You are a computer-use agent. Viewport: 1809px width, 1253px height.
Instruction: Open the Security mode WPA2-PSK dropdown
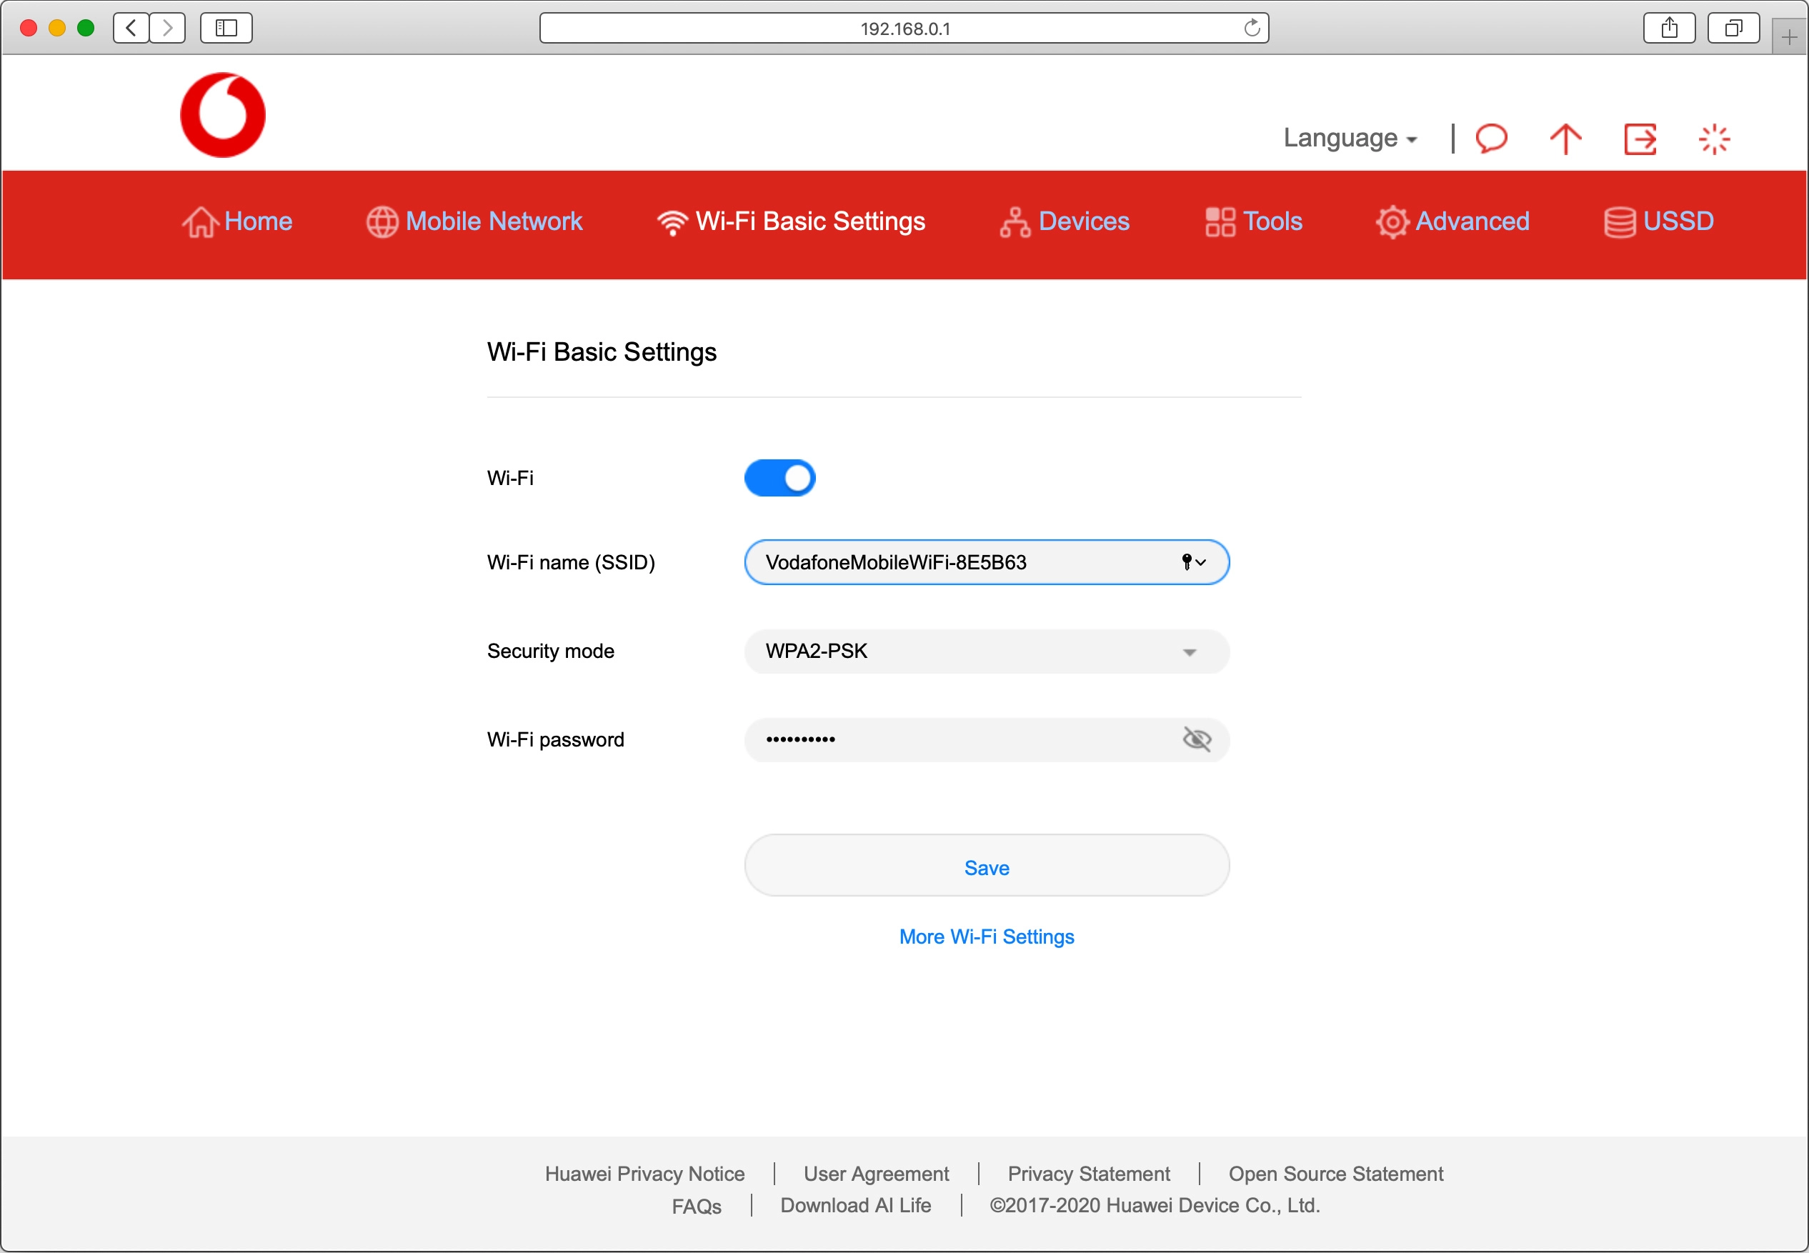pyautogui.click(x=986, y=652)
